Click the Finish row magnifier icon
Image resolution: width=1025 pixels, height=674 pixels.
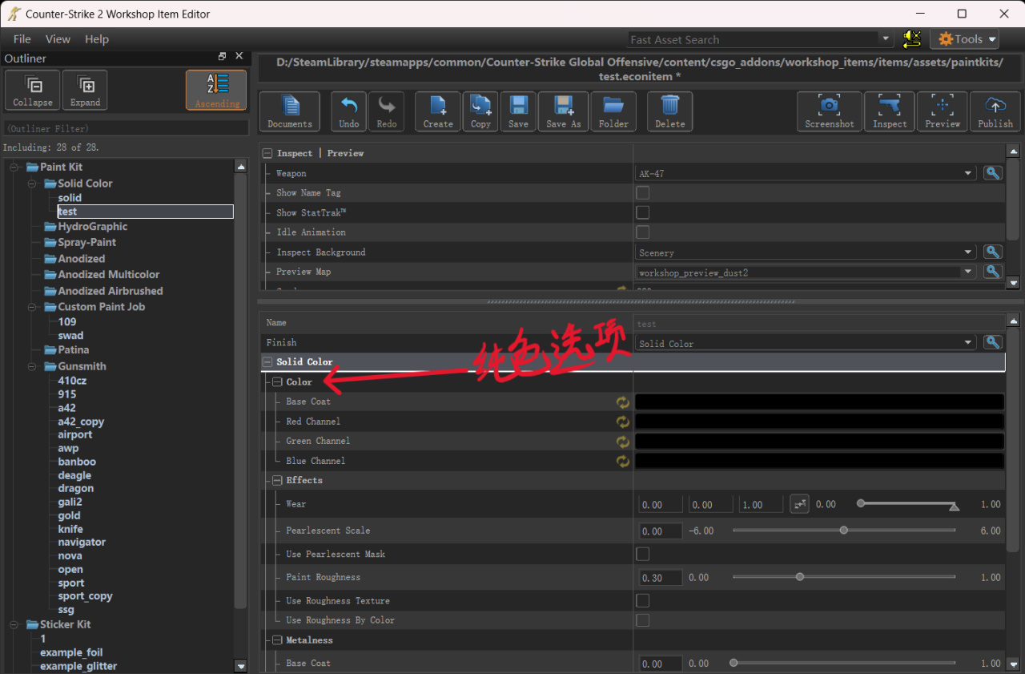coord(993,343)
